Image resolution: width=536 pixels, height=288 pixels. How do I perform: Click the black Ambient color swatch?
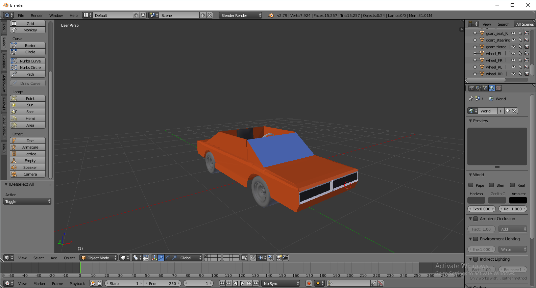coord(518,200)
